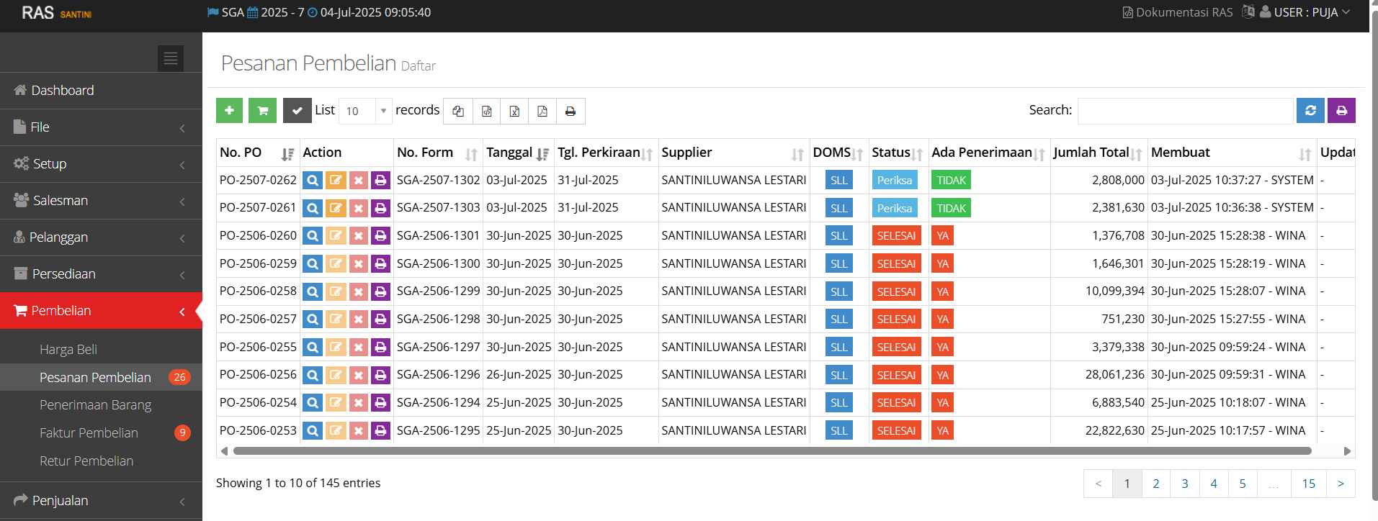Viewport: 1378px width, 521px height.
Task: Click the blue refresh icon button
Action: click(x=1310, y=111)
